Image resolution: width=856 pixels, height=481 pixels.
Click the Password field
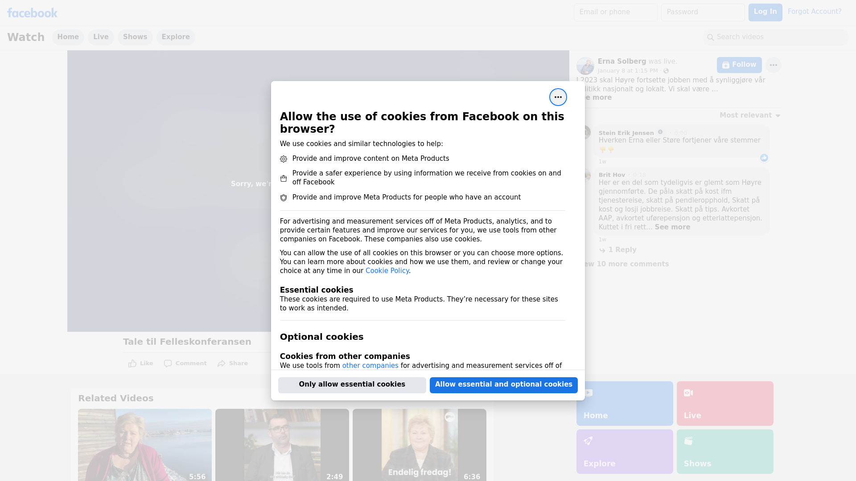click(x=703, y=12)
